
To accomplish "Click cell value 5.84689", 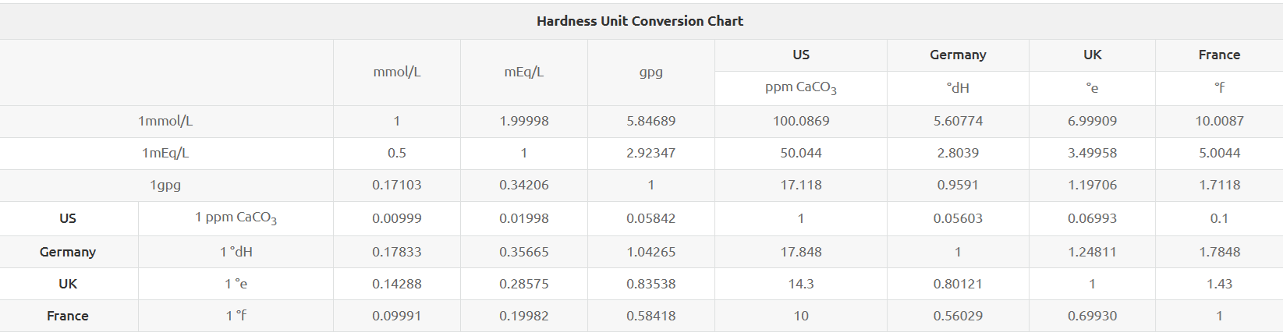I will (x=651, y=121).
